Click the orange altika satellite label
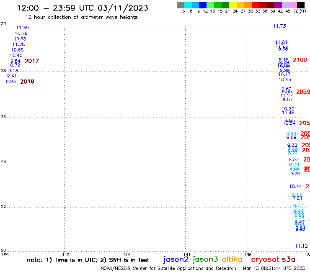The image size is (310, 272). [x=232, y=259]
